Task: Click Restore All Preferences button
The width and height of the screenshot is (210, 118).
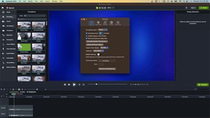Action: point(107,69)
